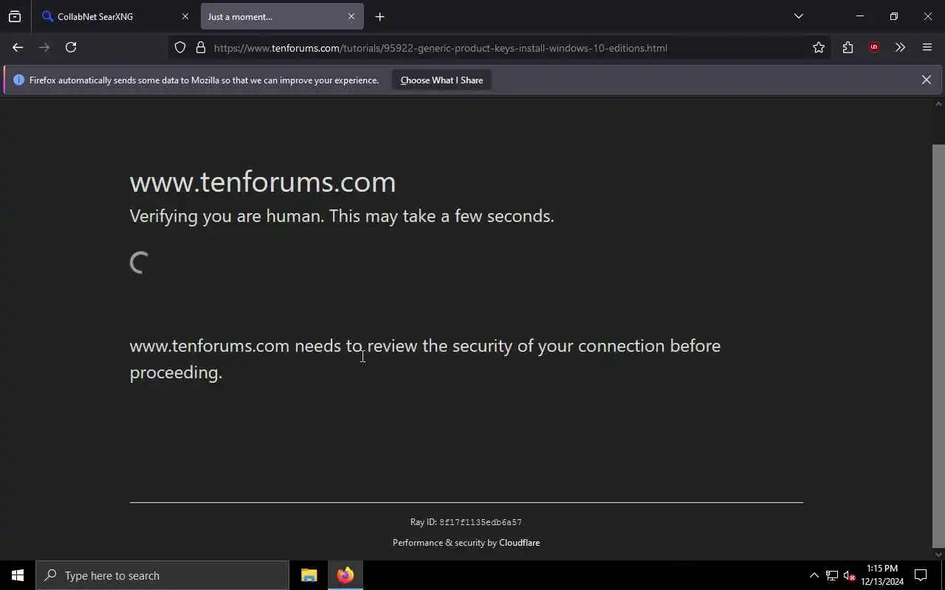Click the taskbar search box
Image resolution: width=945 pixels, height=590 pixels.
pyautogui.click(x=162, y=575)
